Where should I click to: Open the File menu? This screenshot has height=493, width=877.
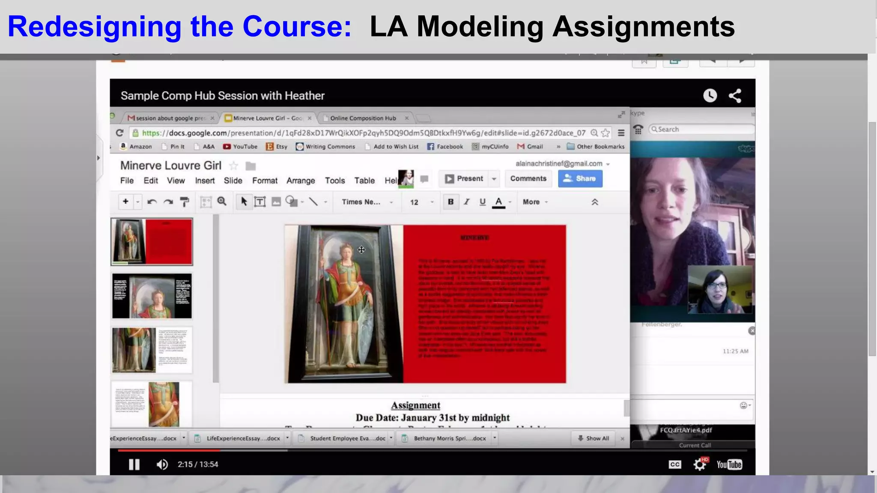127,181
